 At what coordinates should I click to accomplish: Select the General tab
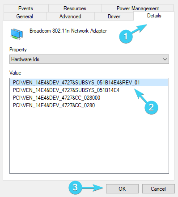pos(25,17)
